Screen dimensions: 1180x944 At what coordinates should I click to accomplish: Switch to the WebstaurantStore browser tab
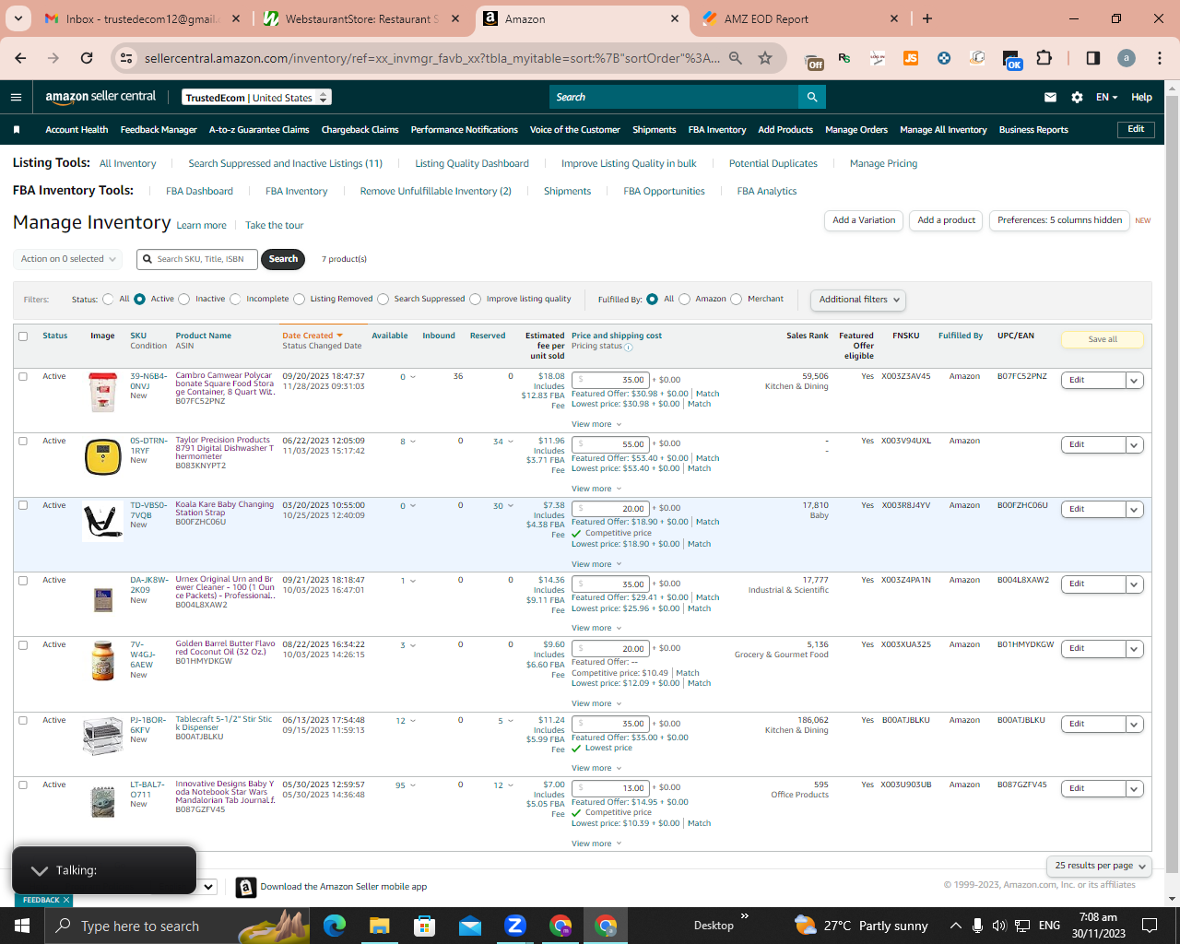360,18
